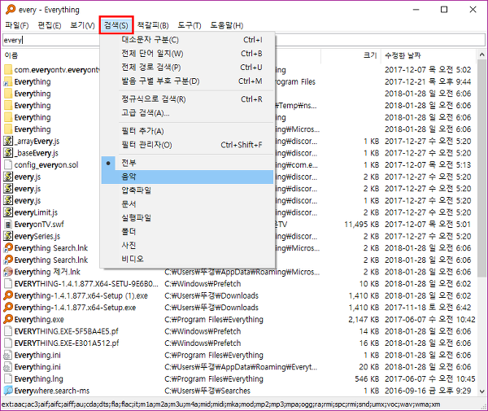This screenshot has height=411, width=488.
Task: Click the shortcut folder icon of Everything dated 2017-12-21
Action: 8,81
